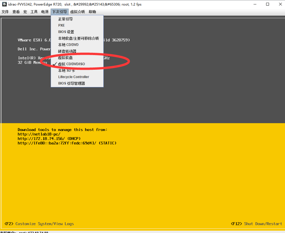Choose 本地软盘/主要可移除介质 option

(x=77, y=38)
